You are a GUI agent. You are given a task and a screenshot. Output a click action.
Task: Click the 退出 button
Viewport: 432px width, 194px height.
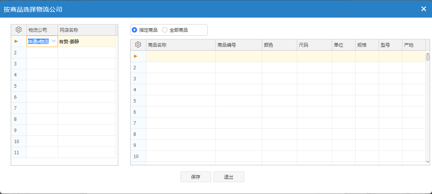coord(228,177)
